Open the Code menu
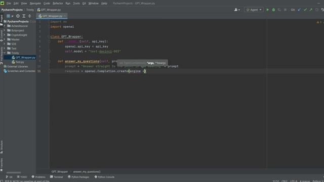Screen dimensions: 324x182 tap(47, 4)
